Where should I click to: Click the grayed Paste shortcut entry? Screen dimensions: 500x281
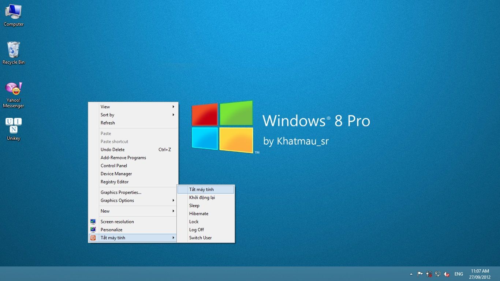tap(133, 142)
